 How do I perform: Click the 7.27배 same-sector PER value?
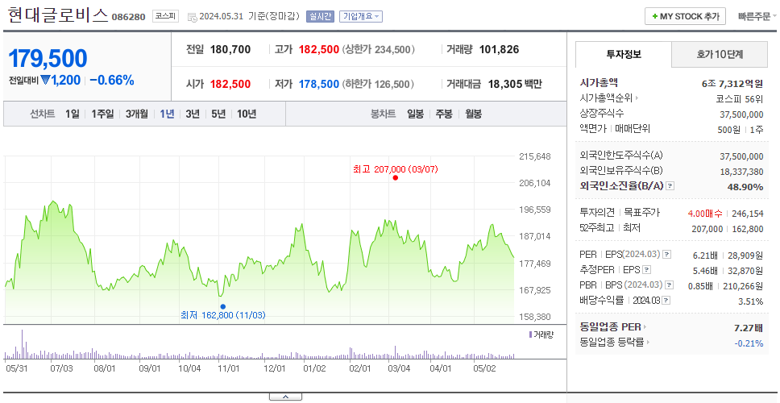pos(749,328)
